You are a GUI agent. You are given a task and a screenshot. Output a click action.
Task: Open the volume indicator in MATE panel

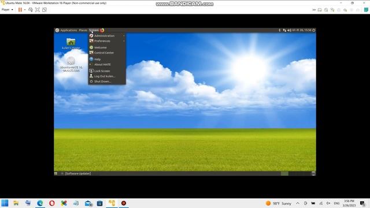coord(289,30)
